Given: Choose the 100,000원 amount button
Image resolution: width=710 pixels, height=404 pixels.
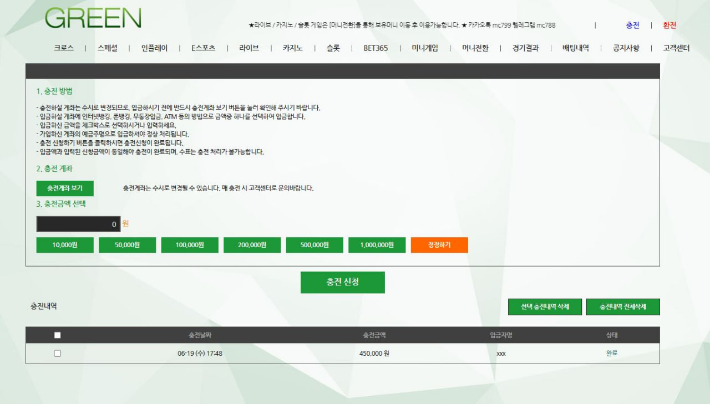Looking at the screenshot, I should [x=190, y=245].
